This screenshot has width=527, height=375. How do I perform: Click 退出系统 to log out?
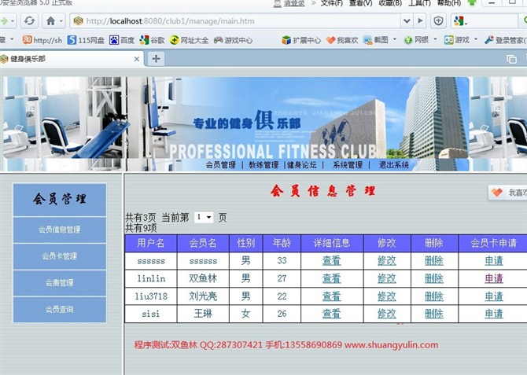(393, 165)
